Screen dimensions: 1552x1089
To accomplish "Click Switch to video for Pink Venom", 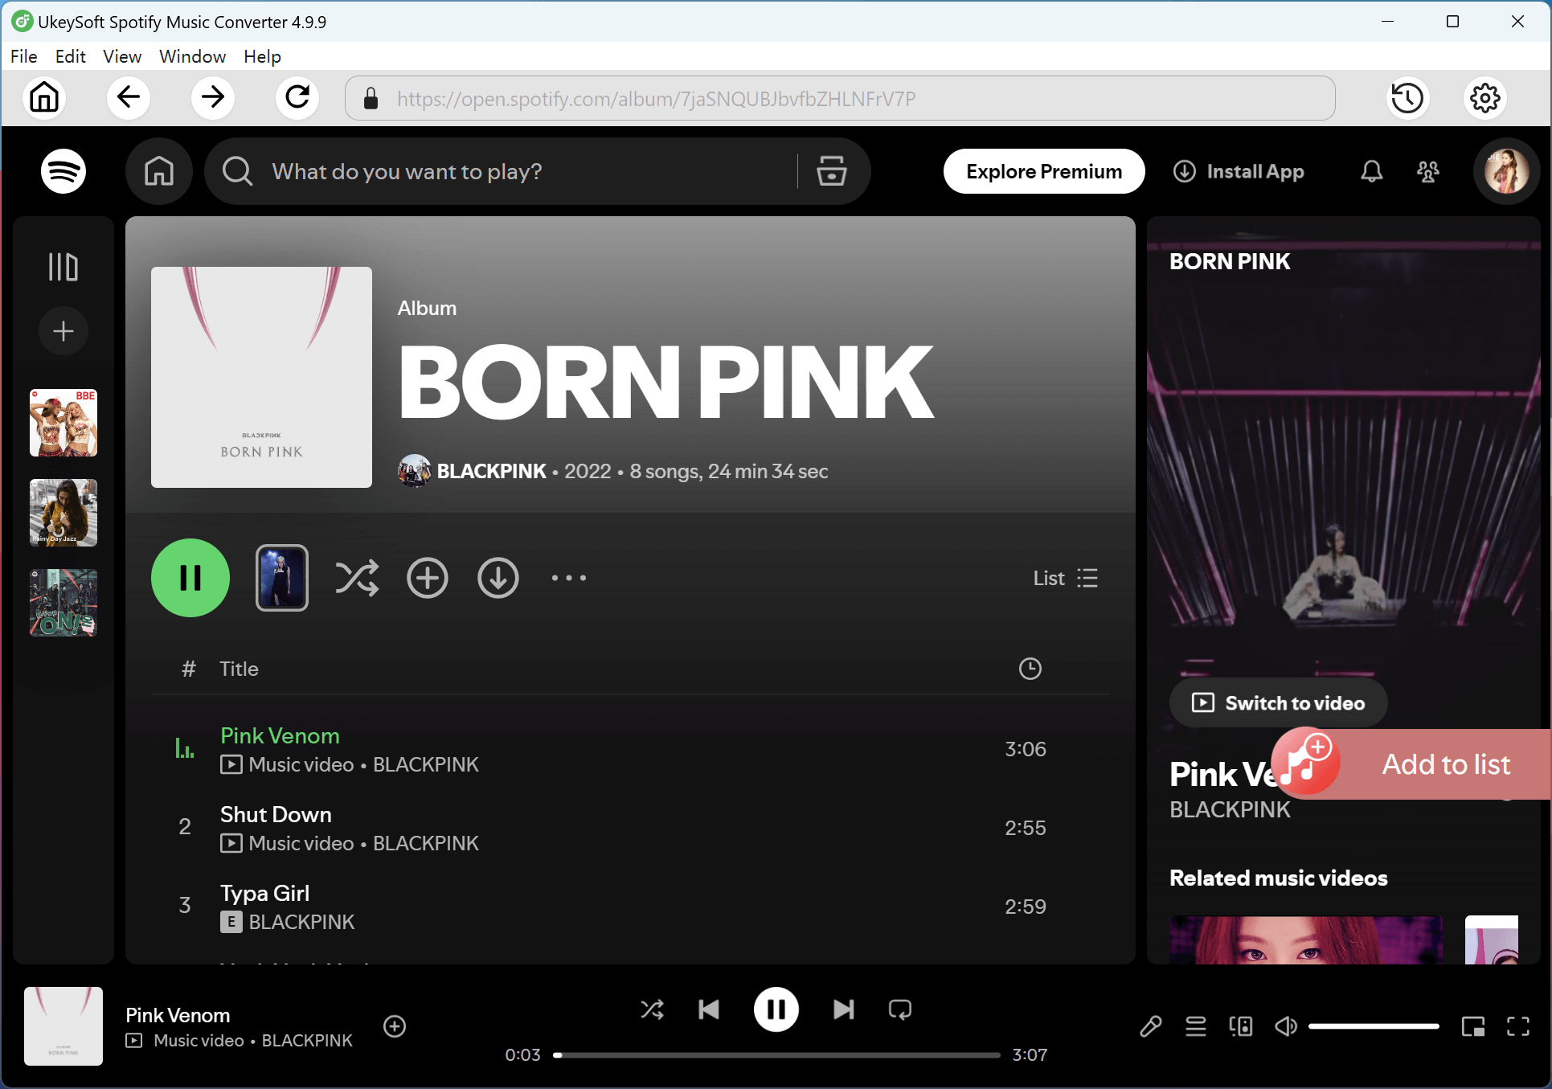I will point(1277,702).
